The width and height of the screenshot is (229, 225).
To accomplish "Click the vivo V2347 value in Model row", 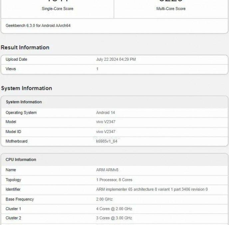I will pos(106,122).
